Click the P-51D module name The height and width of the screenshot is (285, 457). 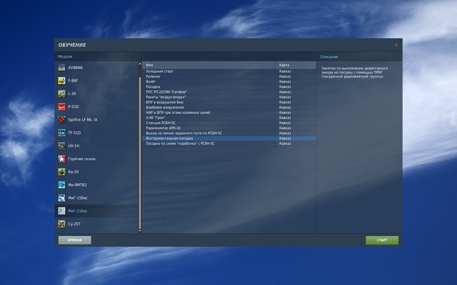(x=74, y=107)
